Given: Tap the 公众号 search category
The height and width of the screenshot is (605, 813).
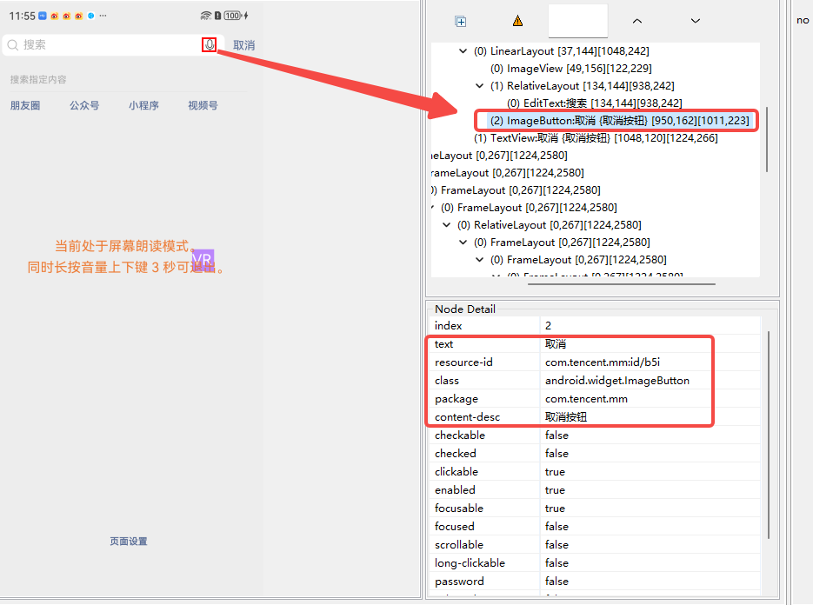Looking at the screenshot, I should tap(84, 106).
